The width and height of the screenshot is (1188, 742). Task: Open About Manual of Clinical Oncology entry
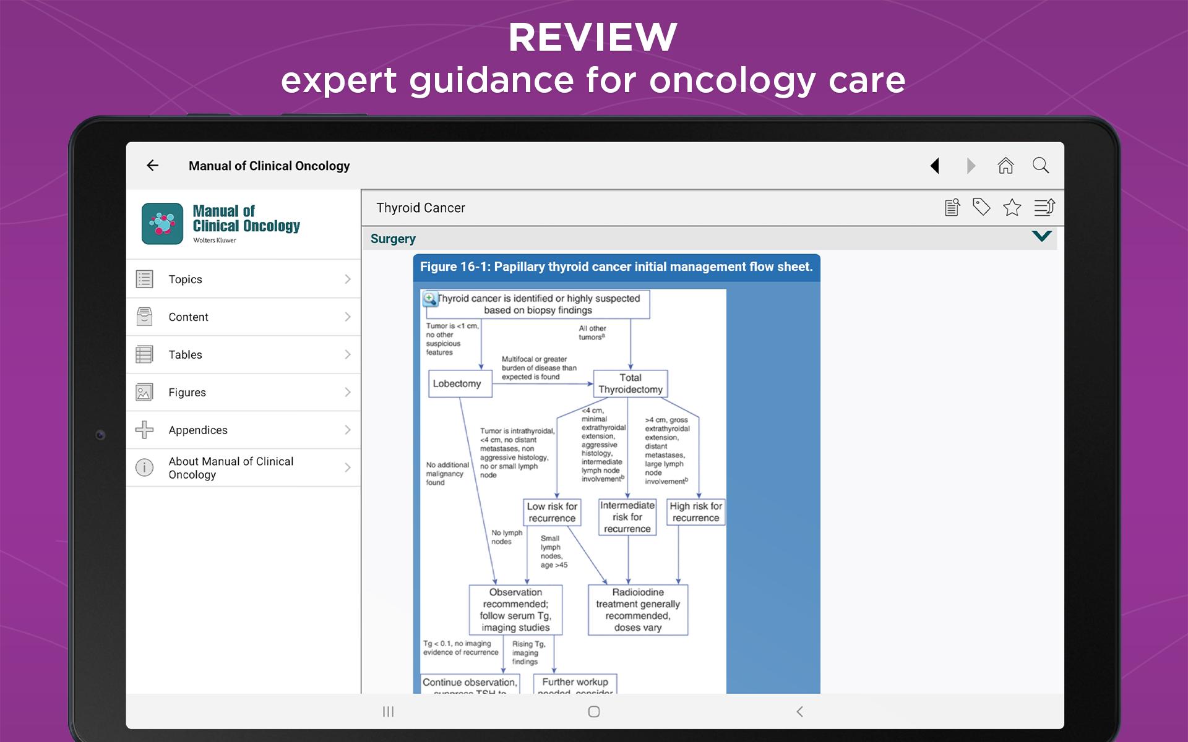click(x=244, y=468)
